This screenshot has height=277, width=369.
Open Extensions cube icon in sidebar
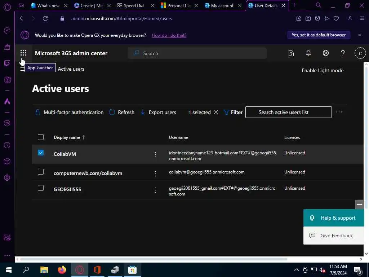(x=7, y=161)
